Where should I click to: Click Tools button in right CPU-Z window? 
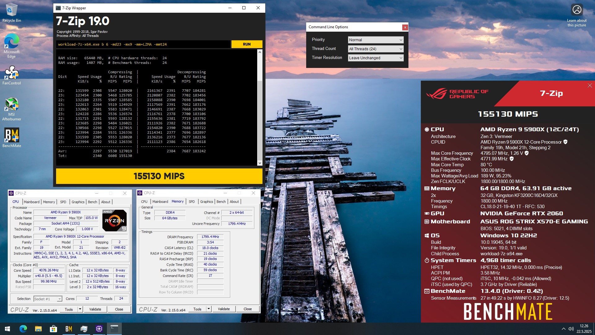(x=197, y=309)
